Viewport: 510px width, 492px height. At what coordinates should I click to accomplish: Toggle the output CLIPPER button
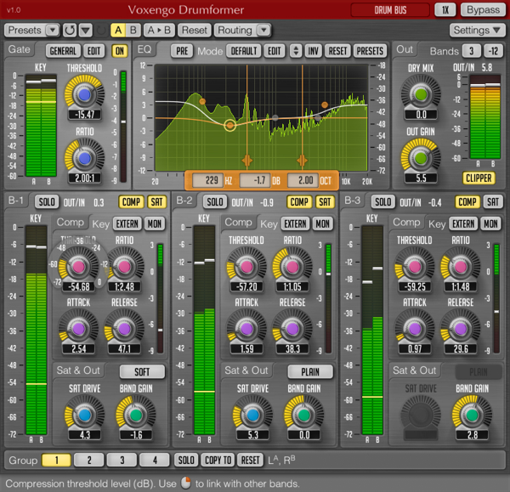tap(479, 178)
